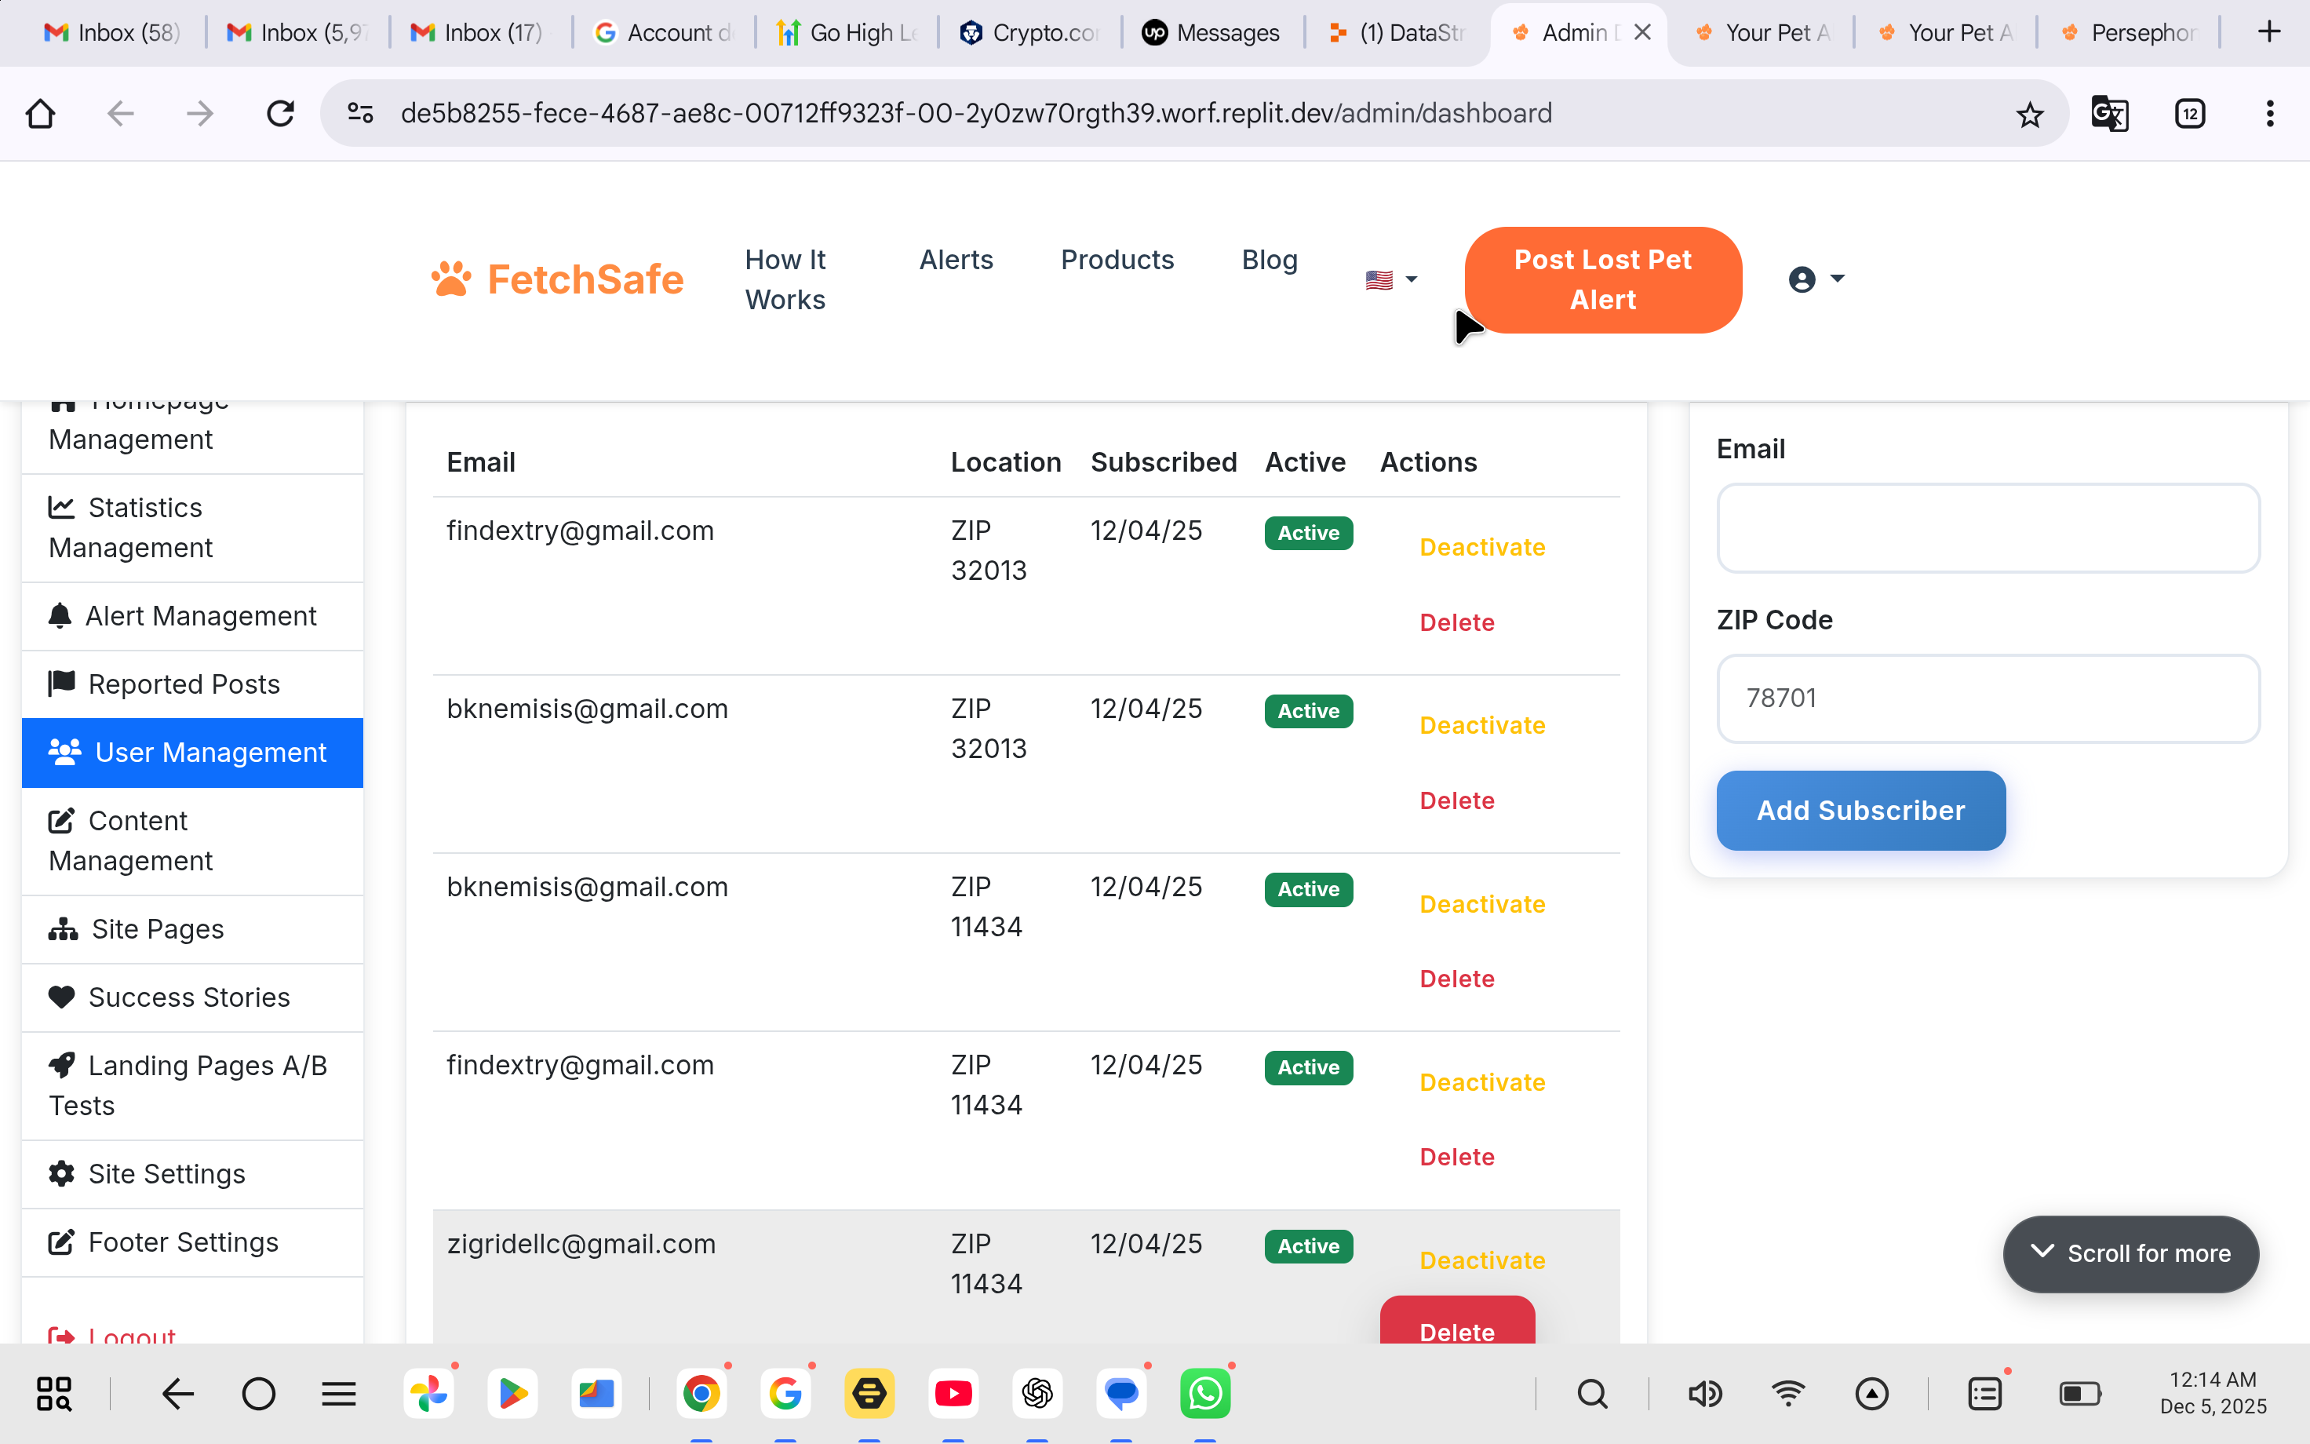
Task: Delete bknemisis@gmail.com ZIP 32013 row
Action: point(1456,800)
